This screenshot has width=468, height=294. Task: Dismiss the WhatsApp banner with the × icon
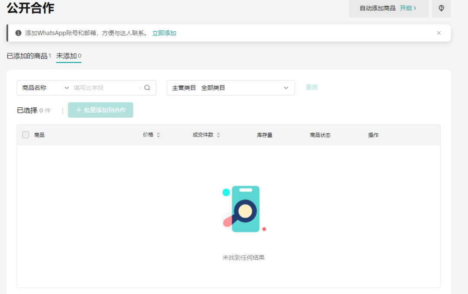(439, 32)
